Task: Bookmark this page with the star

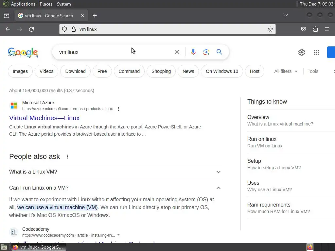Action: point(271,29)
